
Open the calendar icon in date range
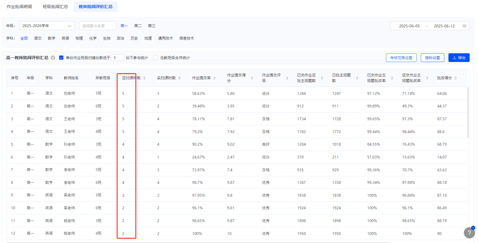click(x=464, y=26)
